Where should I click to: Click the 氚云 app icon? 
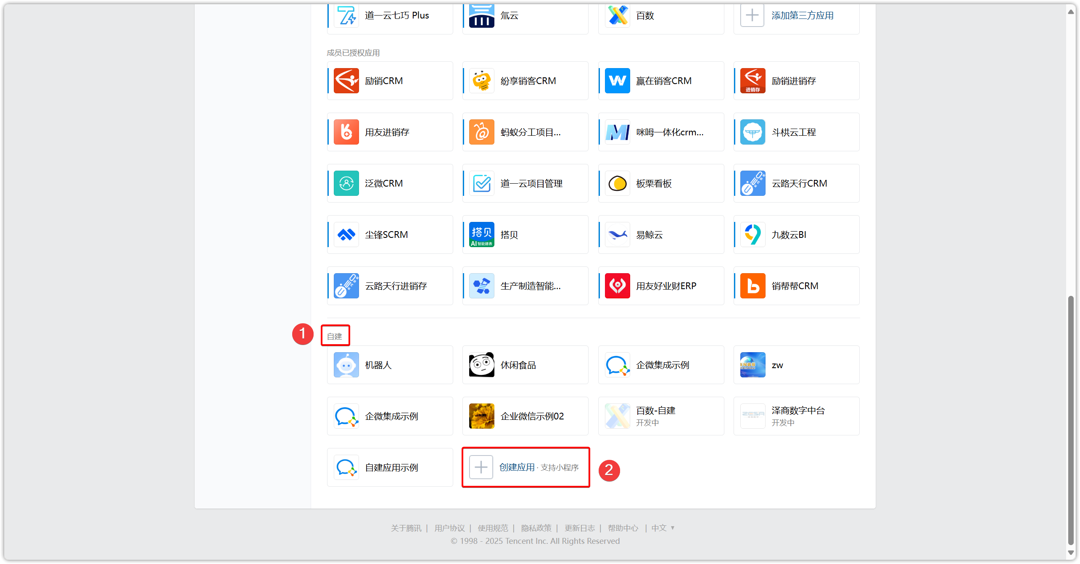(481, 16)
